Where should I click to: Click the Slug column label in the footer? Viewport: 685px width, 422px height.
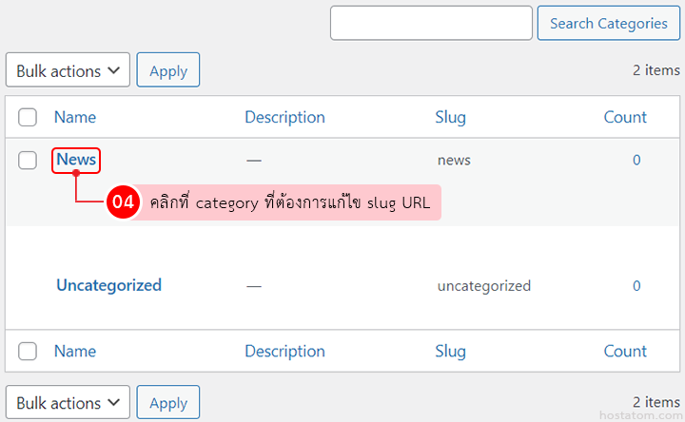click(450, 351)
